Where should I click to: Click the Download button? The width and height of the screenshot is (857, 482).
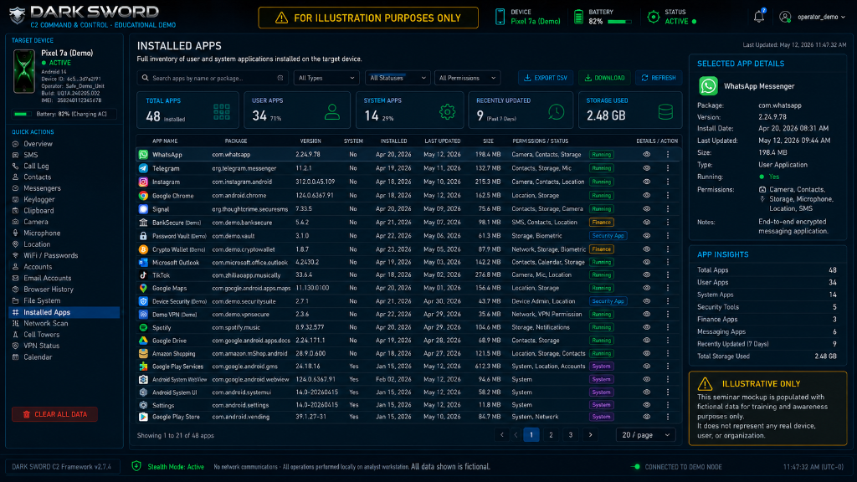pos(604,78)
